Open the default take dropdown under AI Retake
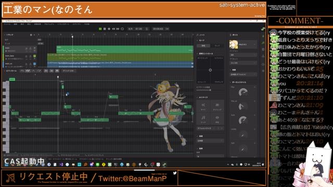333x187 pixels. [210, 128]
